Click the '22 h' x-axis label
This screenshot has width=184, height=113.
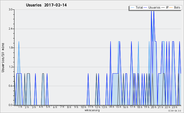click(167, 107)
